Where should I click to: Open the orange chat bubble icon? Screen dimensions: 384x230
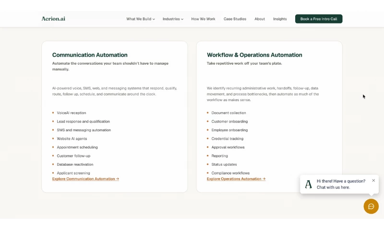[371, 207]
